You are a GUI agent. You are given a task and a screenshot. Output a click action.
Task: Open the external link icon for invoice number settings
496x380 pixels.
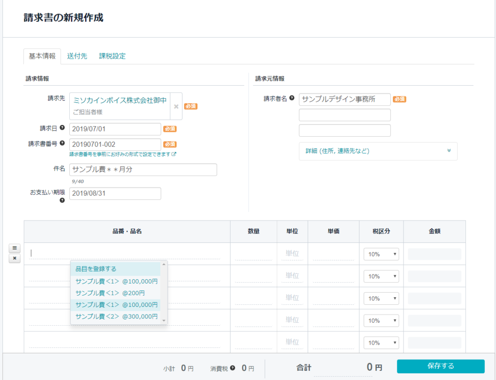[174, 154]
